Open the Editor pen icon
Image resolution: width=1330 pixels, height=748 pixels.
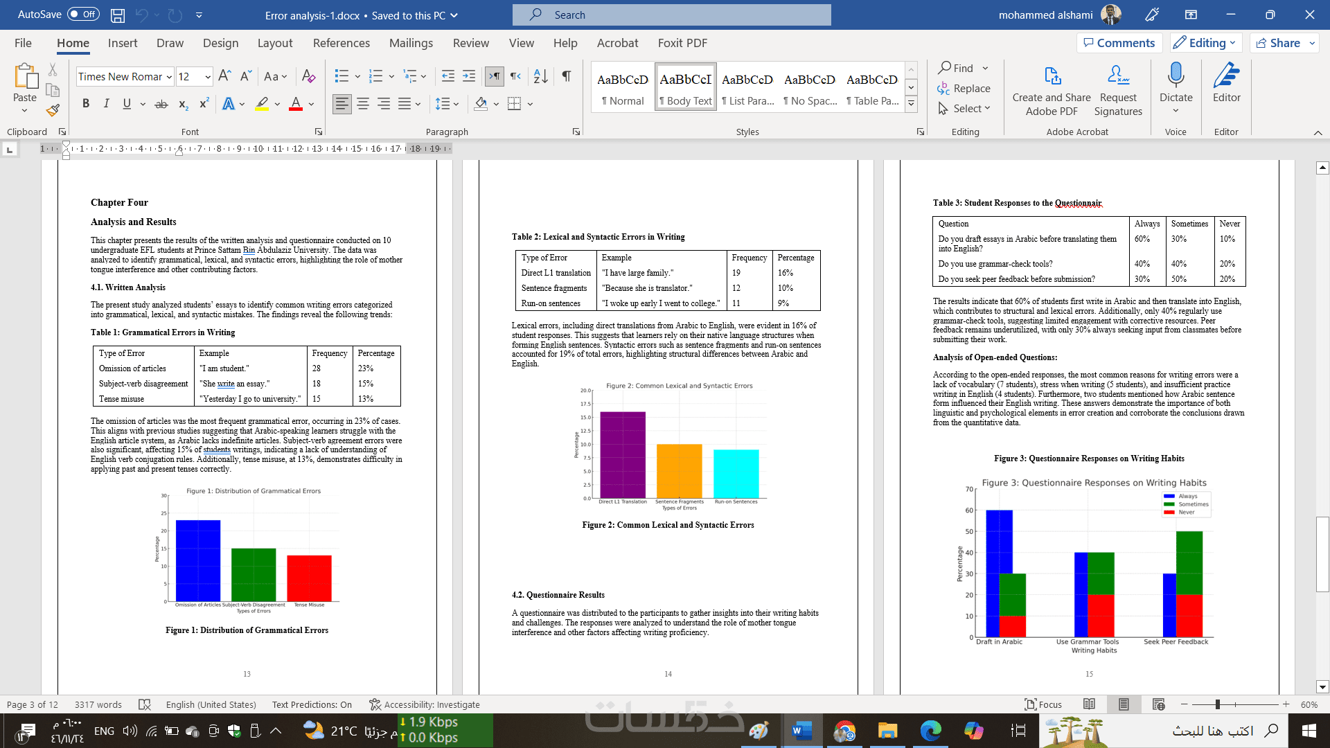pyautogui.click(x=1226, y=75)
